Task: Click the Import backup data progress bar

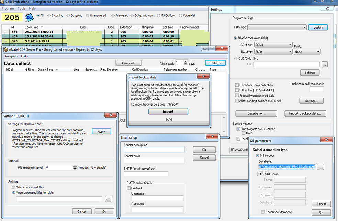Action: [x=169, y=124]
